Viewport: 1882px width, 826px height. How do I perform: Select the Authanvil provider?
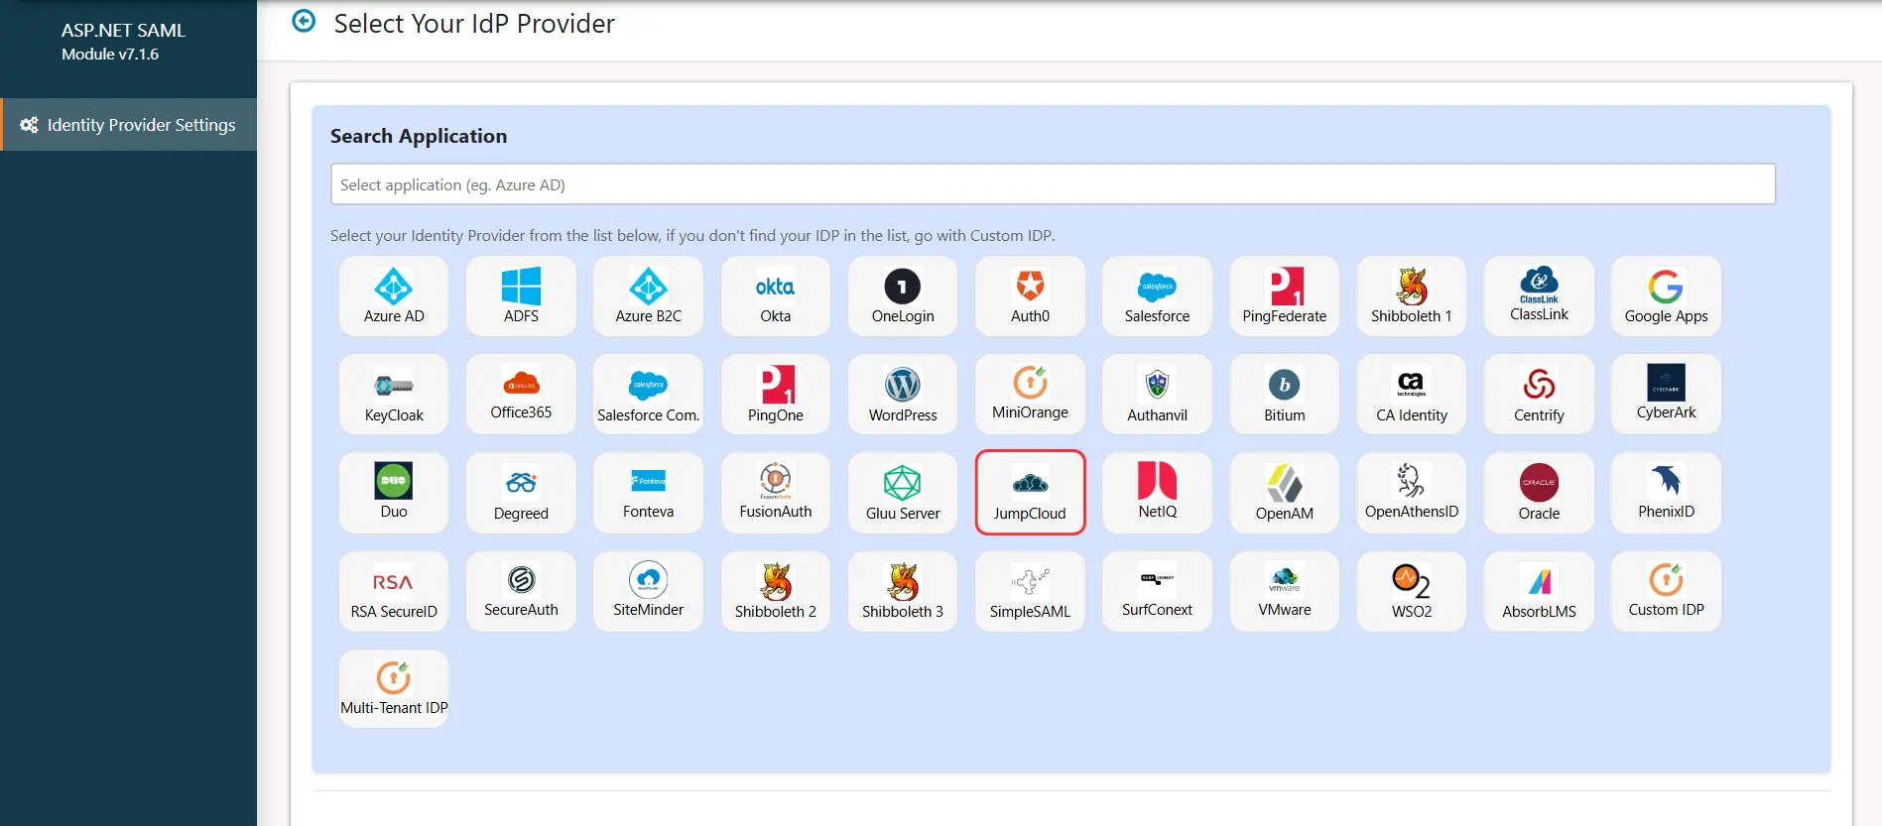point(1157,394)
